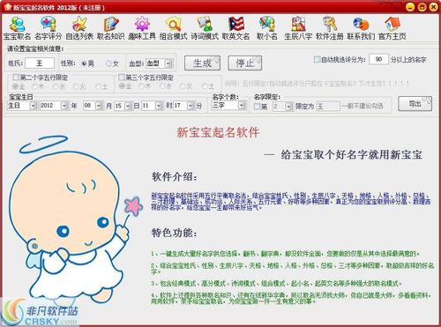
Task: Select 火 under 第二个字五行限定
Action: (x=76, y=86)
